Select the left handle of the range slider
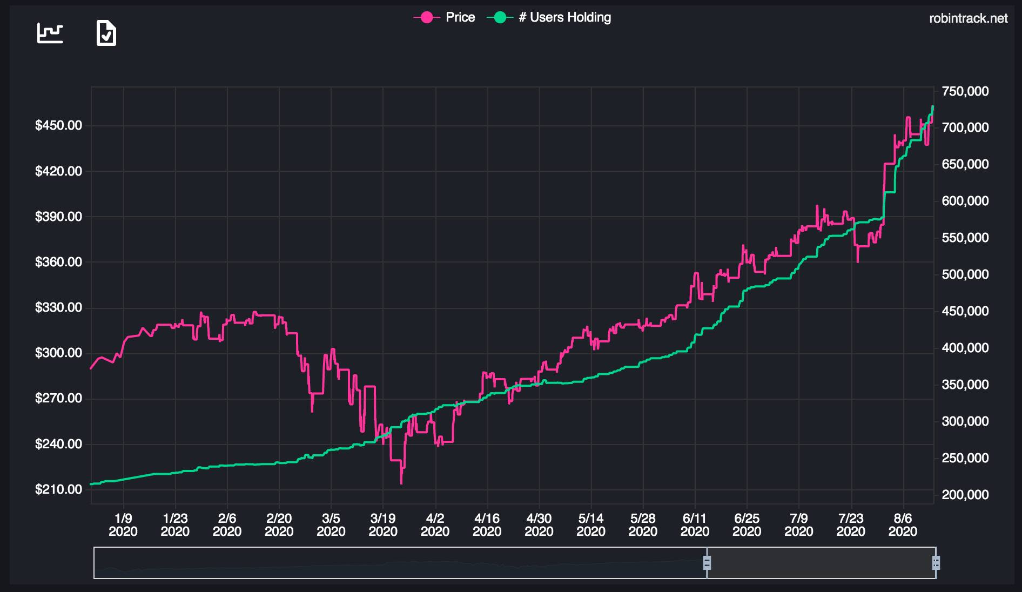 pos(708,564)
